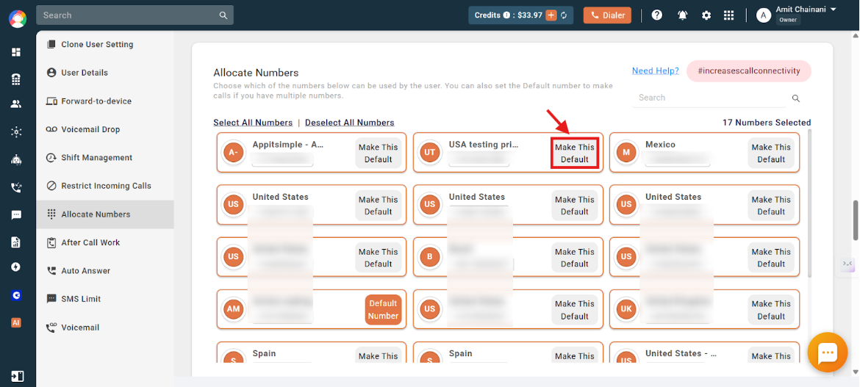Open AI icon in left sidebar
860x387 pixels.
coord(16,322)
